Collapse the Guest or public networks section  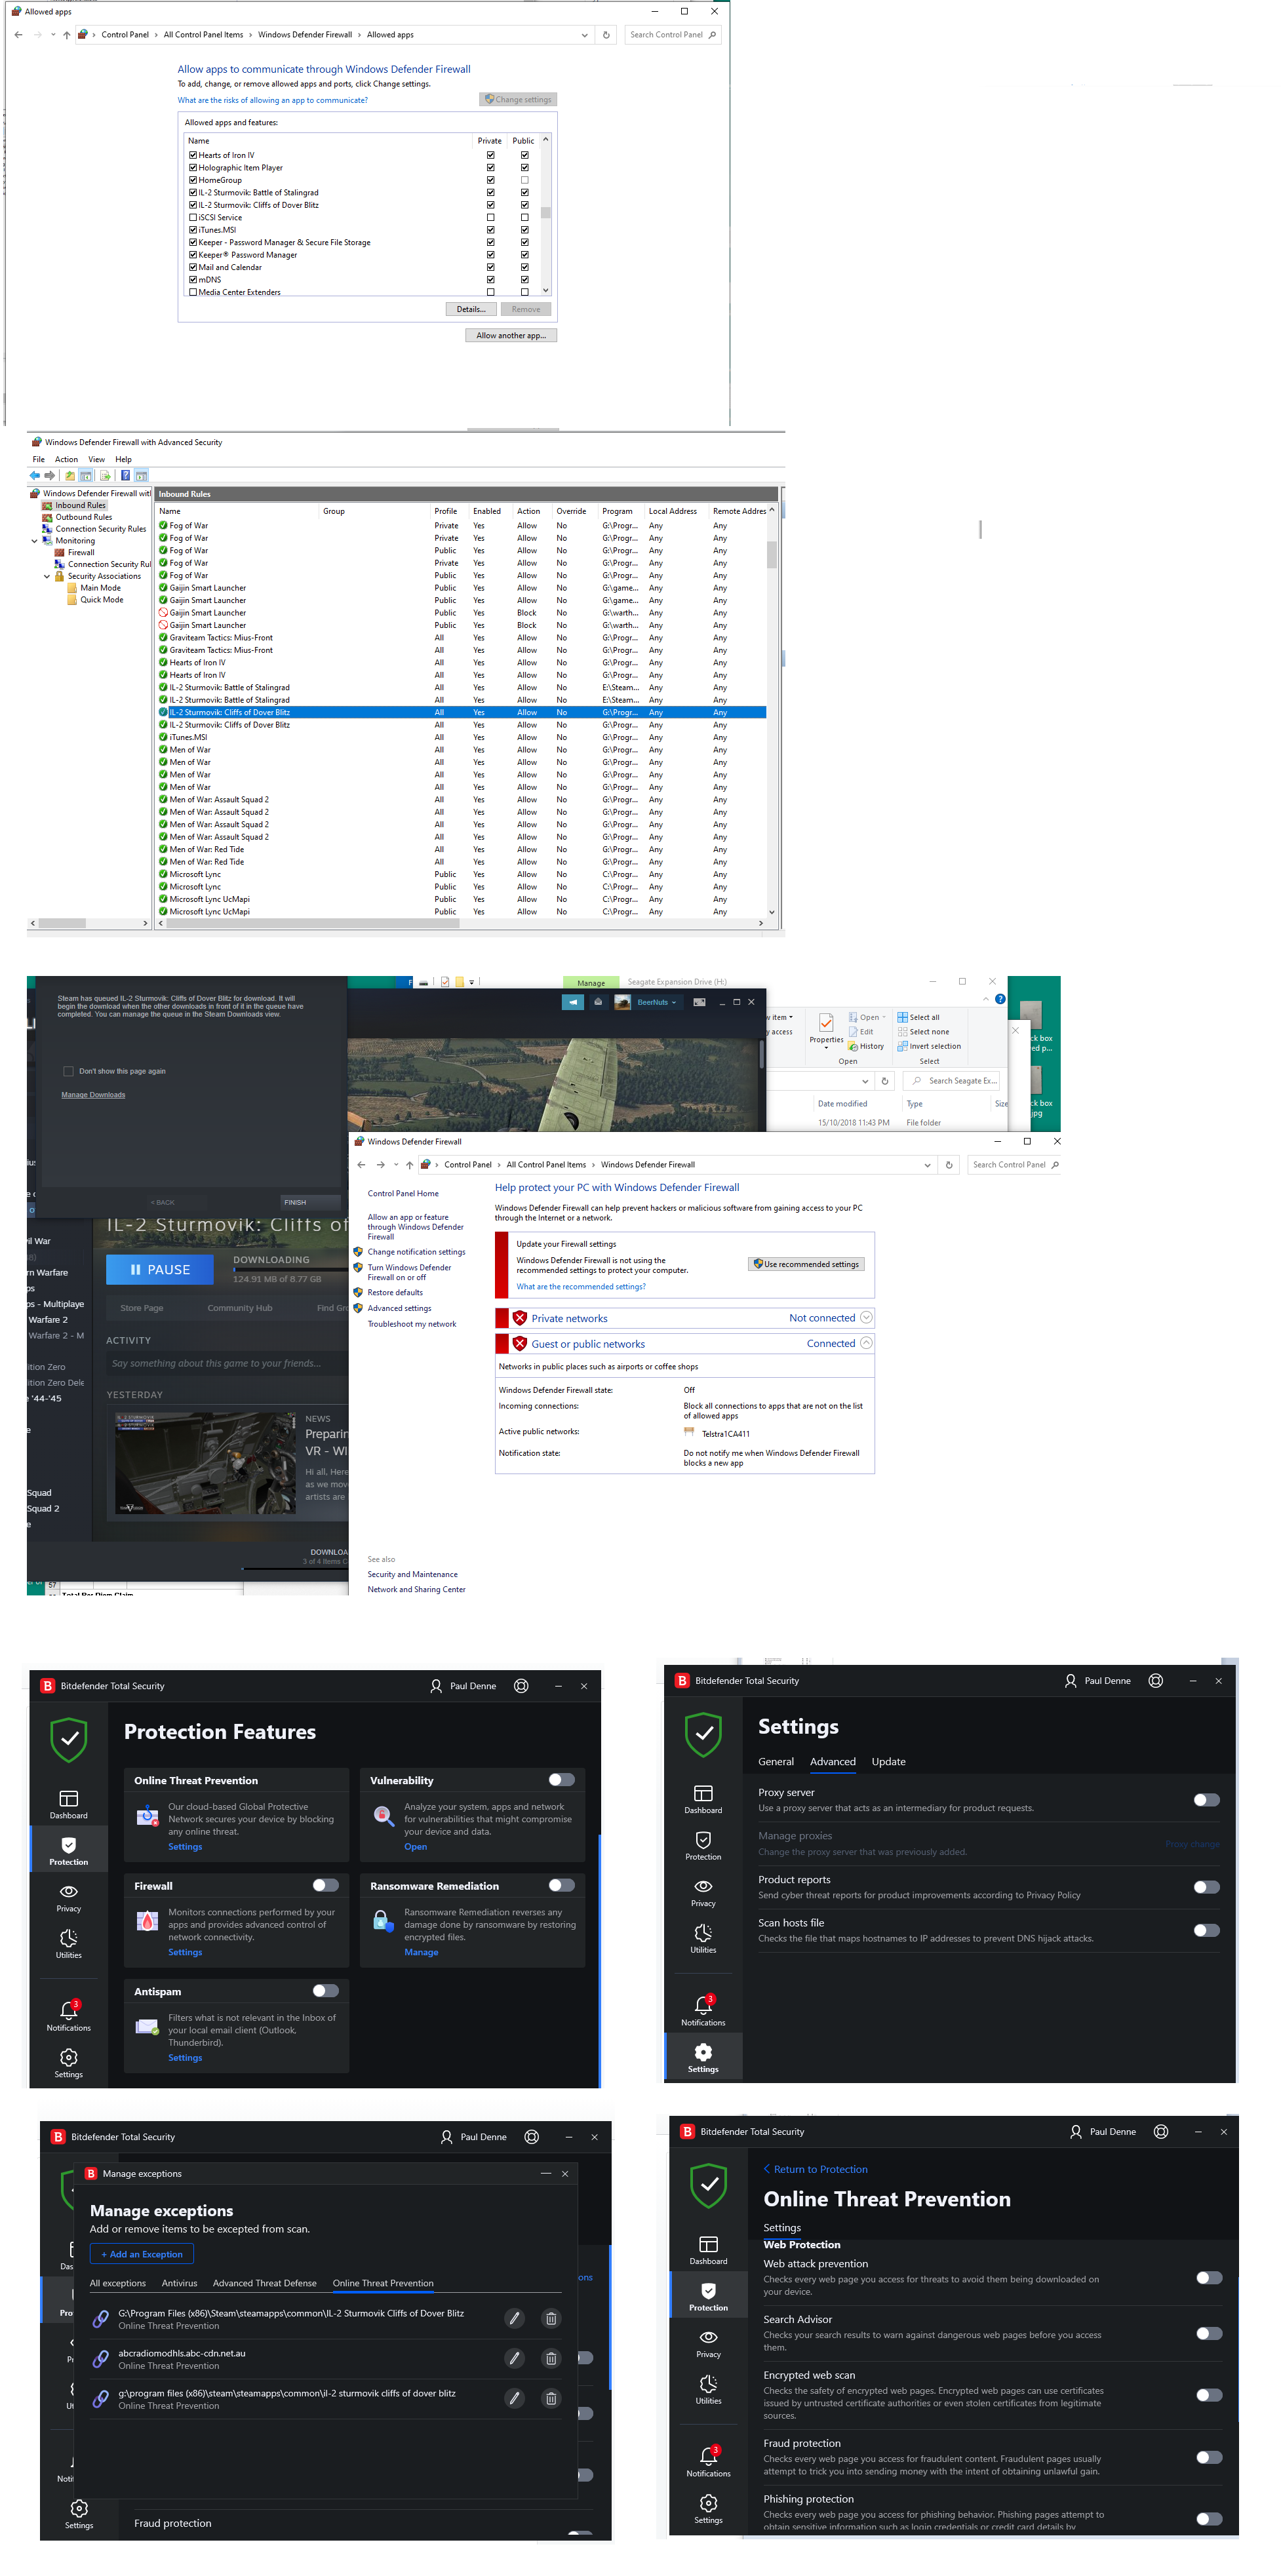866,1343
